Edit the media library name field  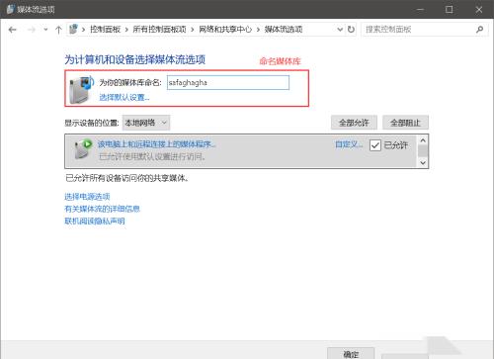(x=228, y=82)
